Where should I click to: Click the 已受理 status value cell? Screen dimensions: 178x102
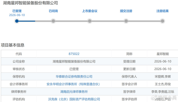coord(74,69)
